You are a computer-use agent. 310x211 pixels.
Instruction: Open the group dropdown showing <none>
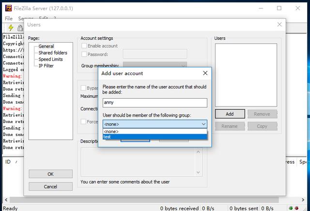click(x=155, y=124)
